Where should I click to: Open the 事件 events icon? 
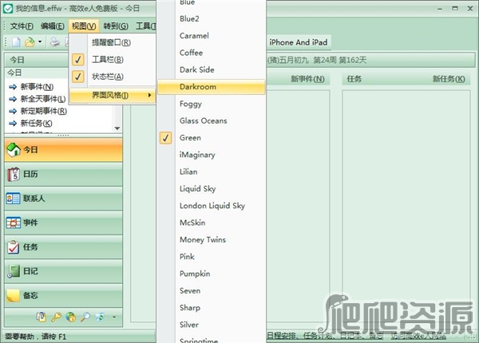13,223
